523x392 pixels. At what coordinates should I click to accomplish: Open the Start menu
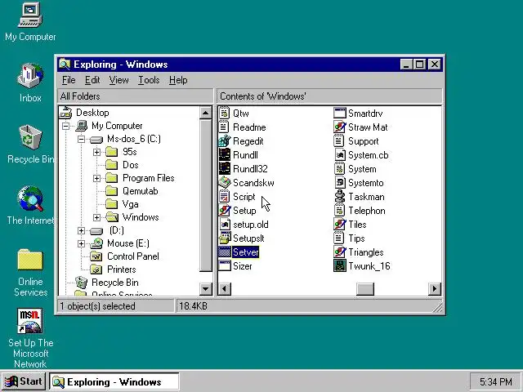point(24,381)
